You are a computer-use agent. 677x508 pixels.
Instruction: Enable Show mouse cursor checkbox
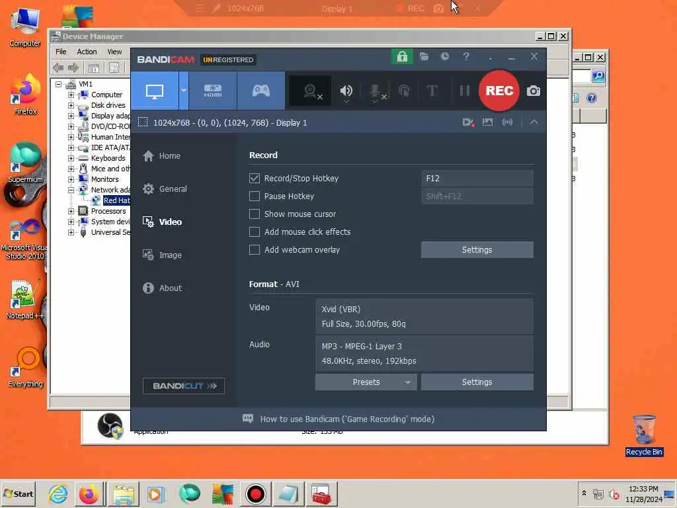(255, 214)
